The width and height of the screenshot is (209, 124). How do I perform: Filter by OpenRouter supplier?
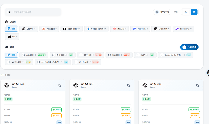pos(71,29)
